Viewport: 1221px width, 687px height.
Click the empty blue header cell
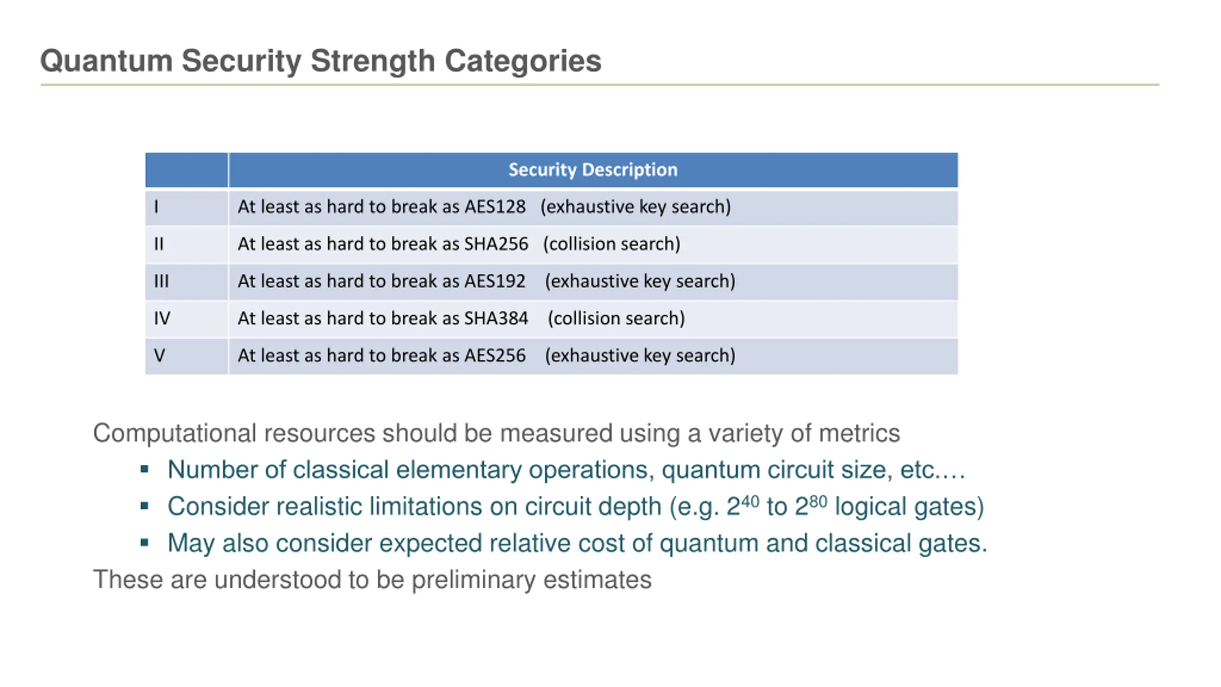186,170
